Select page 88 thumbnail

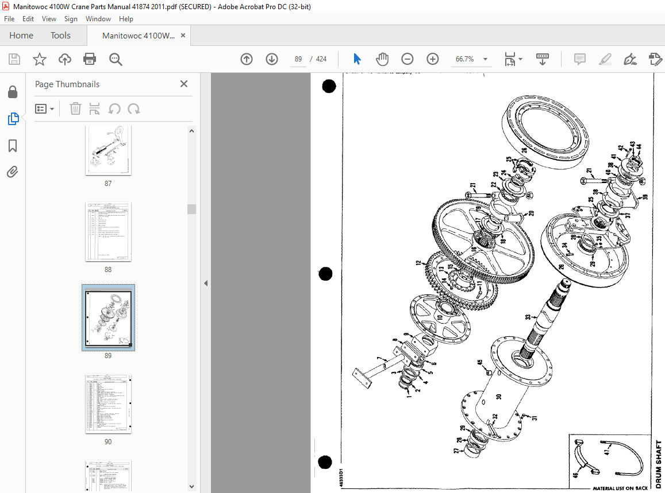[108, 231]
